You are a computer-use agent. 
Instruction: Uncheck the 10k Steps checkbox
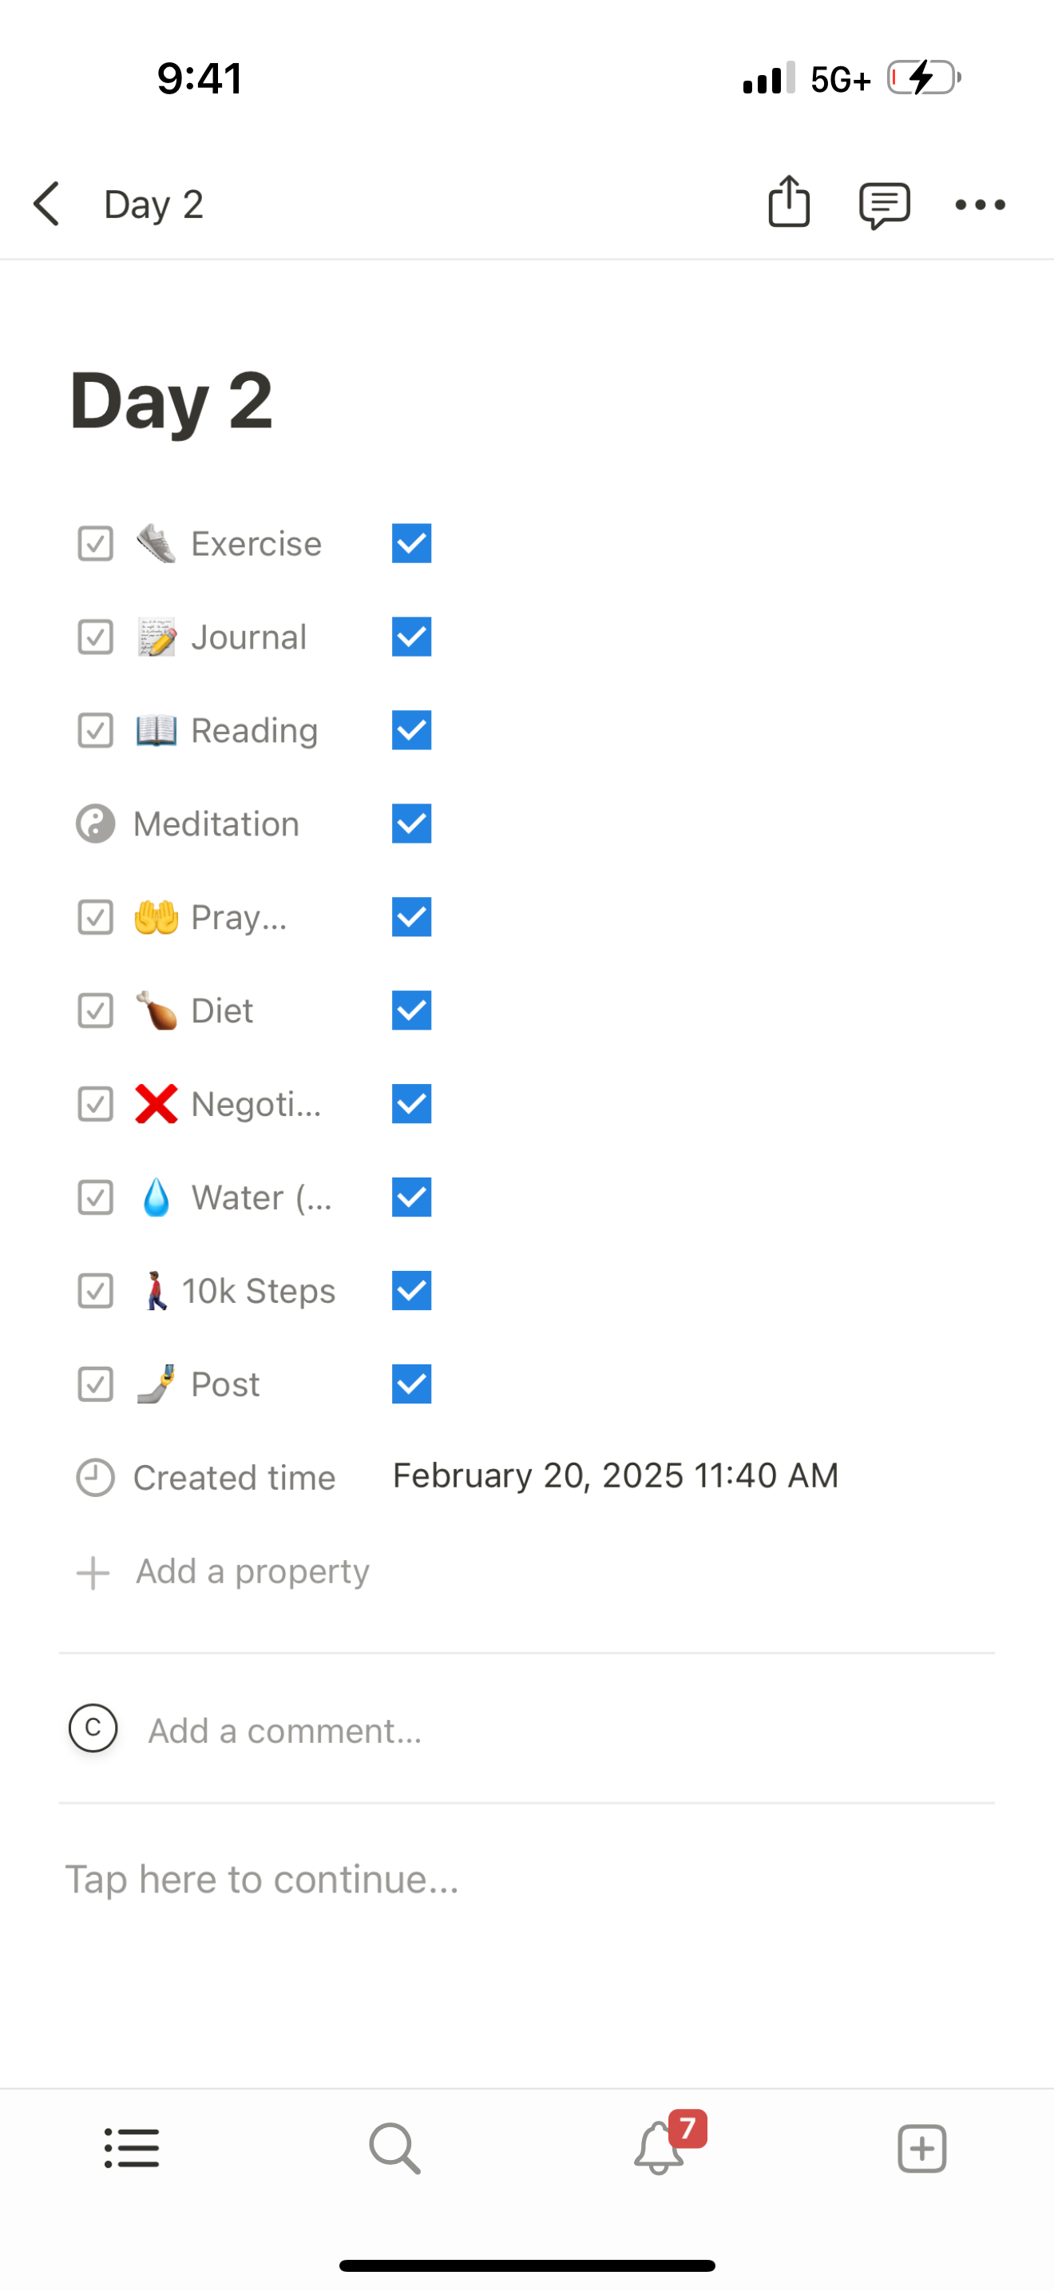411,1290
